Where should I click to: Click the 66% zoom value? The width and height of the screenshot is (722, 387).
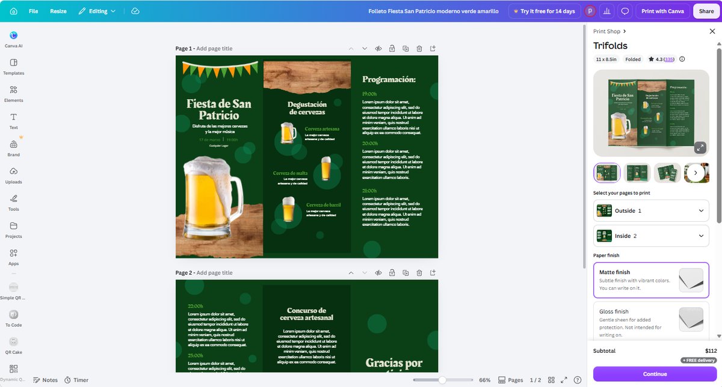tap(484, 380)
